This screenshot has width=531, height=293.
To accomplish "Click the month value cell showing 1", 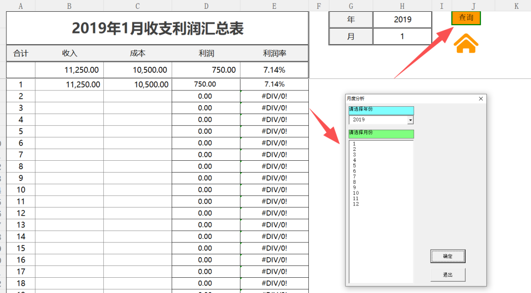I will pyautogui.click(x=402, y=36).
